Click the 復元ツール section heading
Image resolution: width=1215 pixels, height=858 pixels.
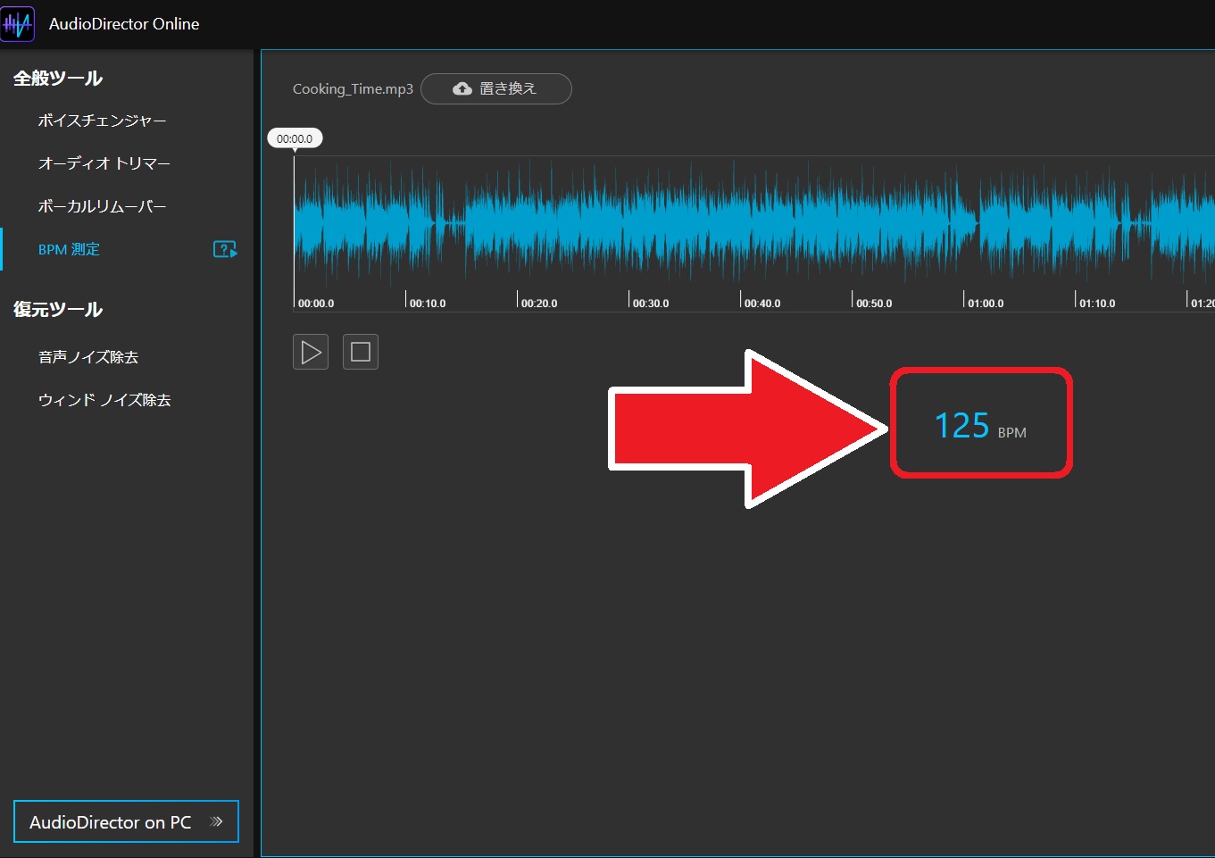click(x=58, y=310)
